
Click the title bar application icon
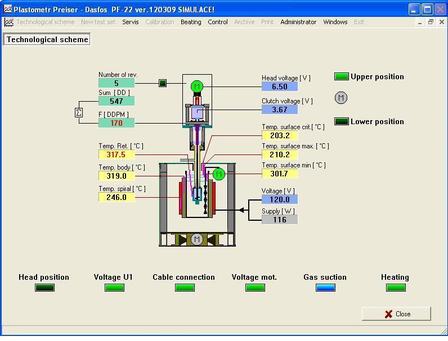(8, 10)
